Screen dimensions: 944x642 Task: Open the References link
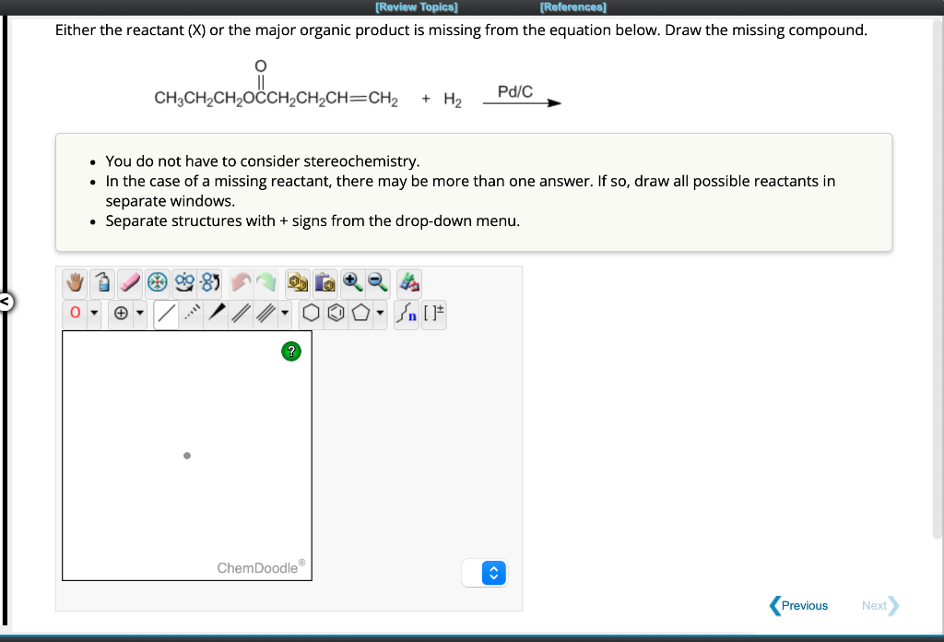[572, 6]
